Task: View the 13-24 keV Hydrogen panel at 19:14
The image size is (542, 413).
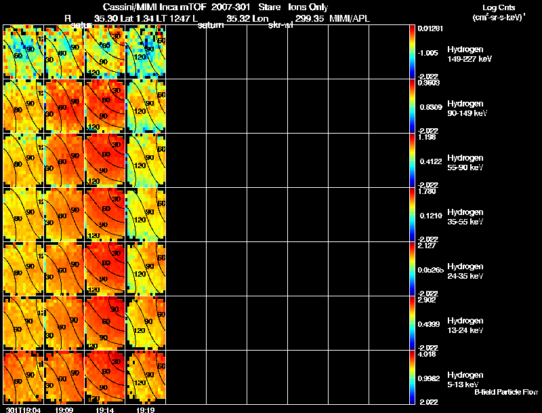Action: point(105,323)
